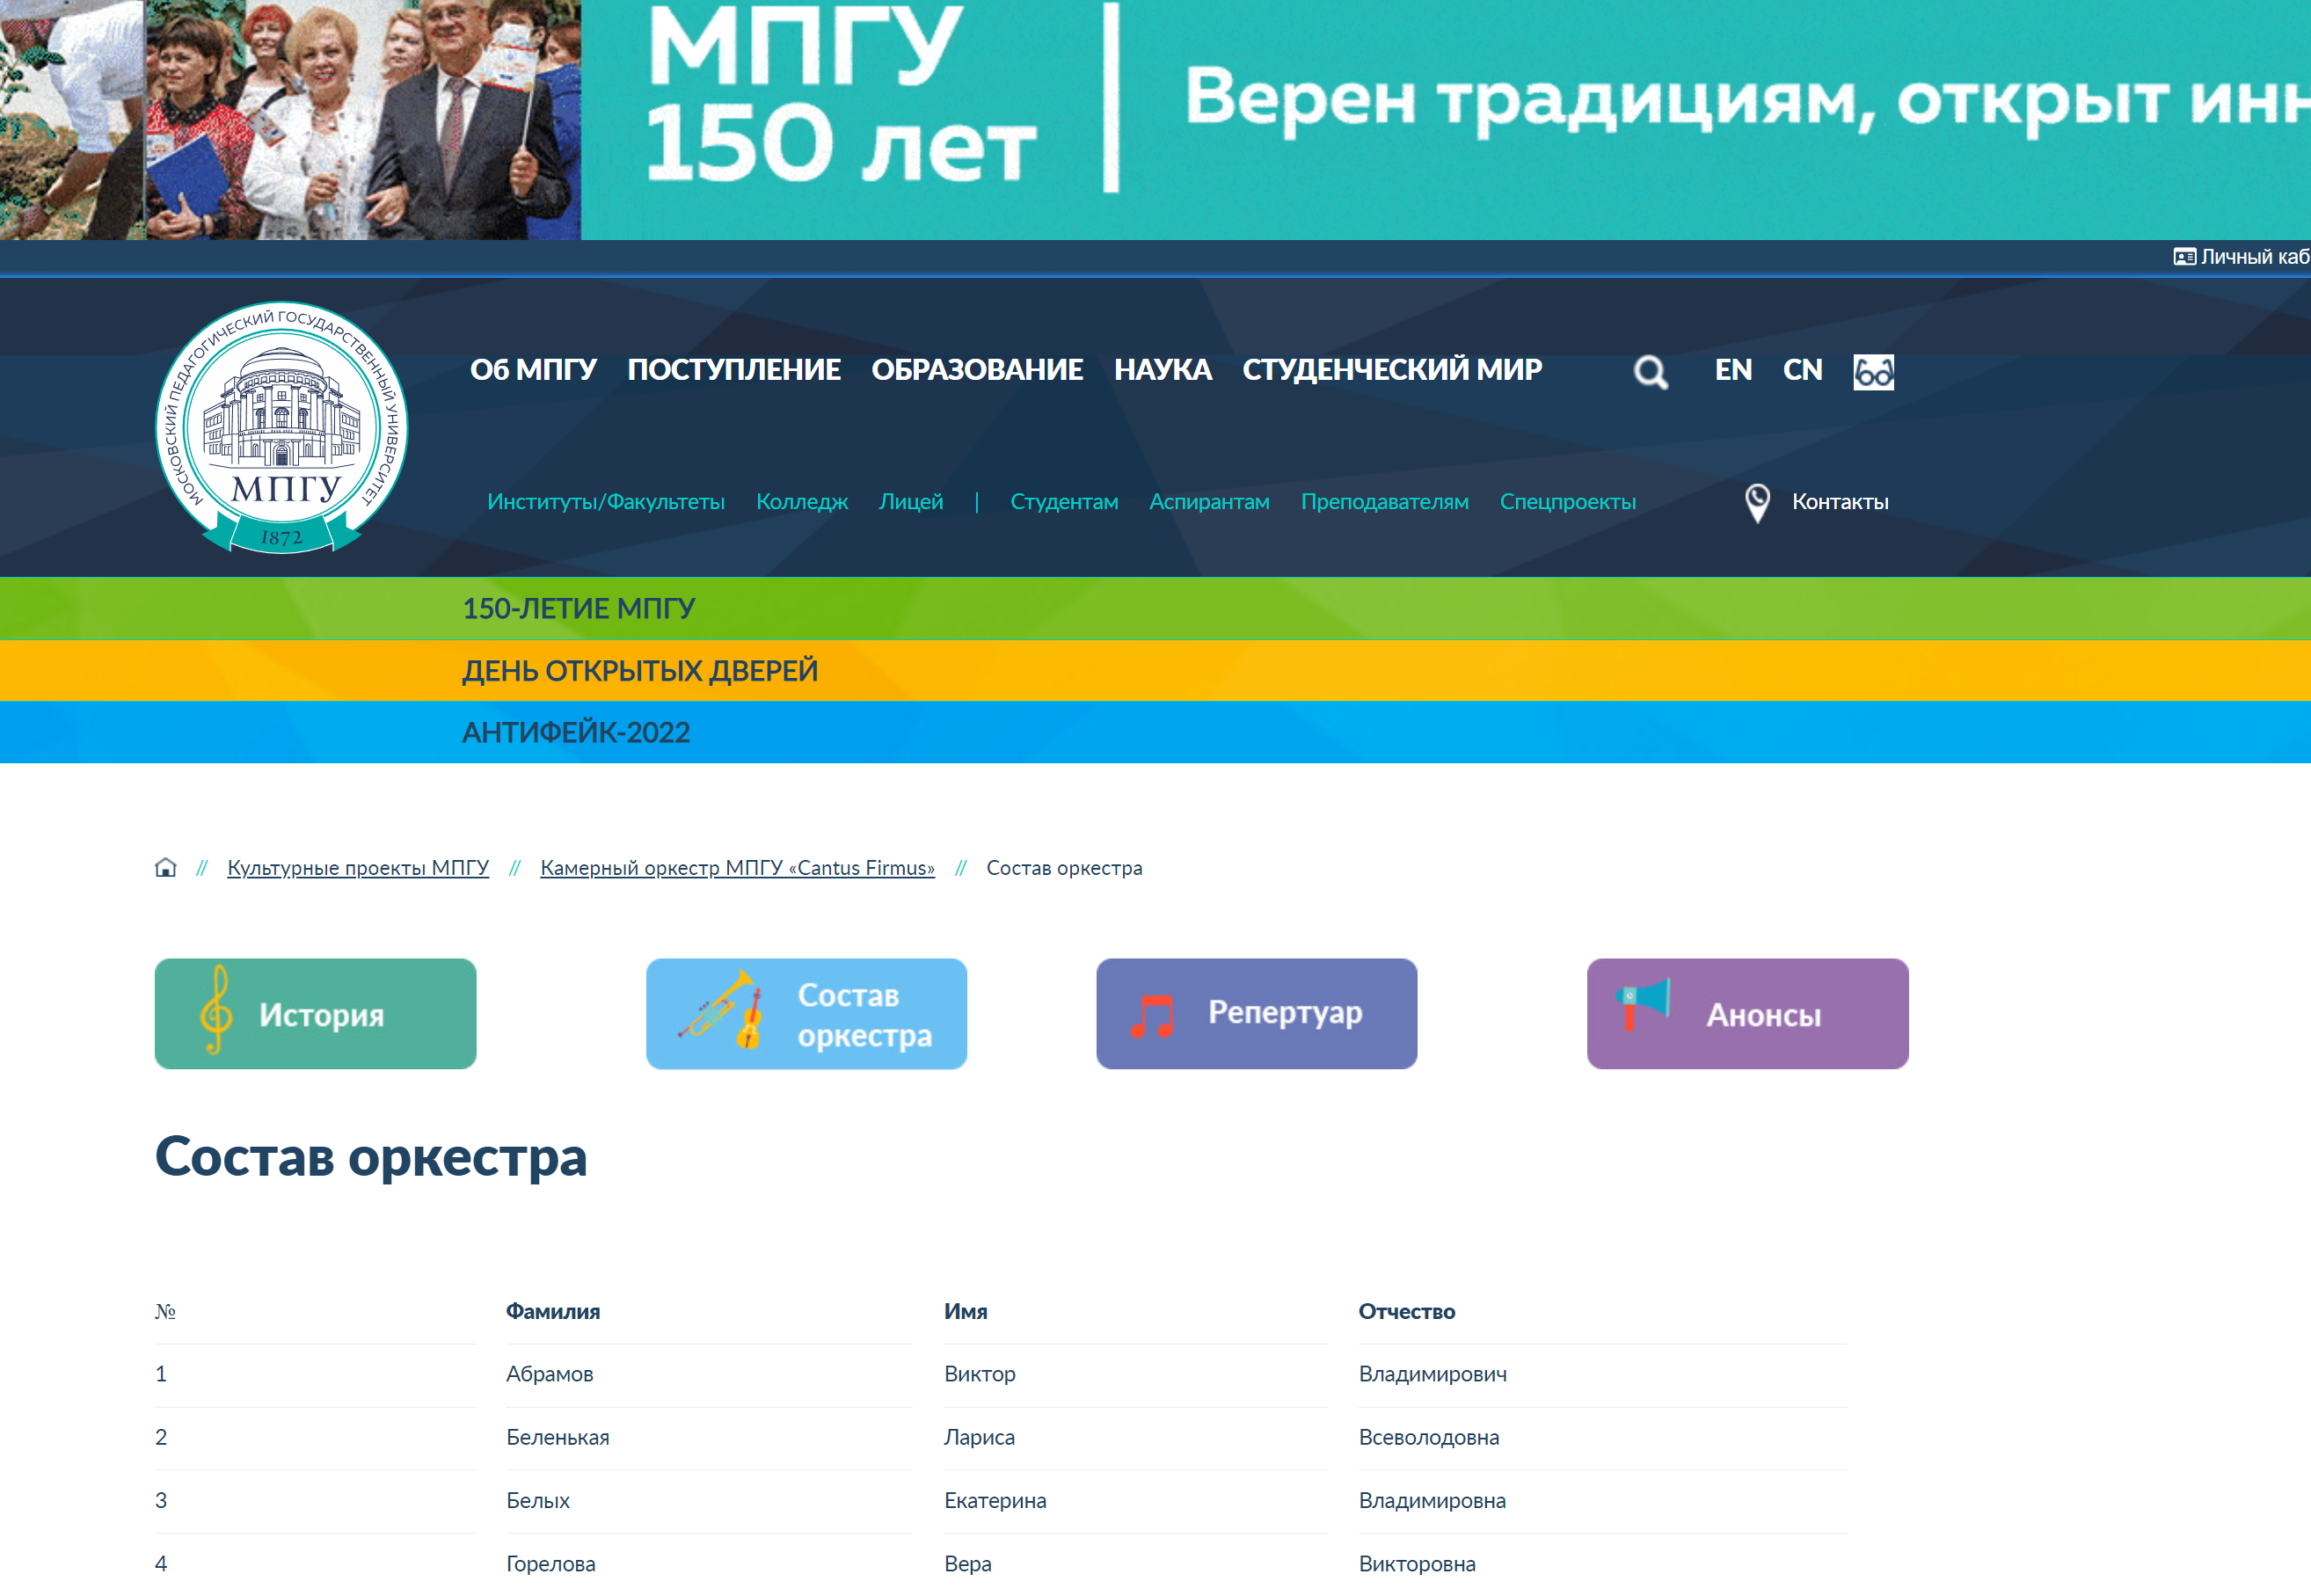This screenshot has height=1596, width=2311.
Task: Click the Фамилия column header
Action: coord(553,1312)
